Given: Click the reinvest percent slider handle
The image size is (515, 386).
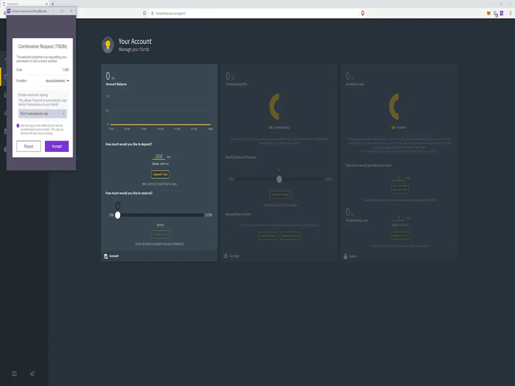Looking at the screenshot, I should tap(279, 179).
